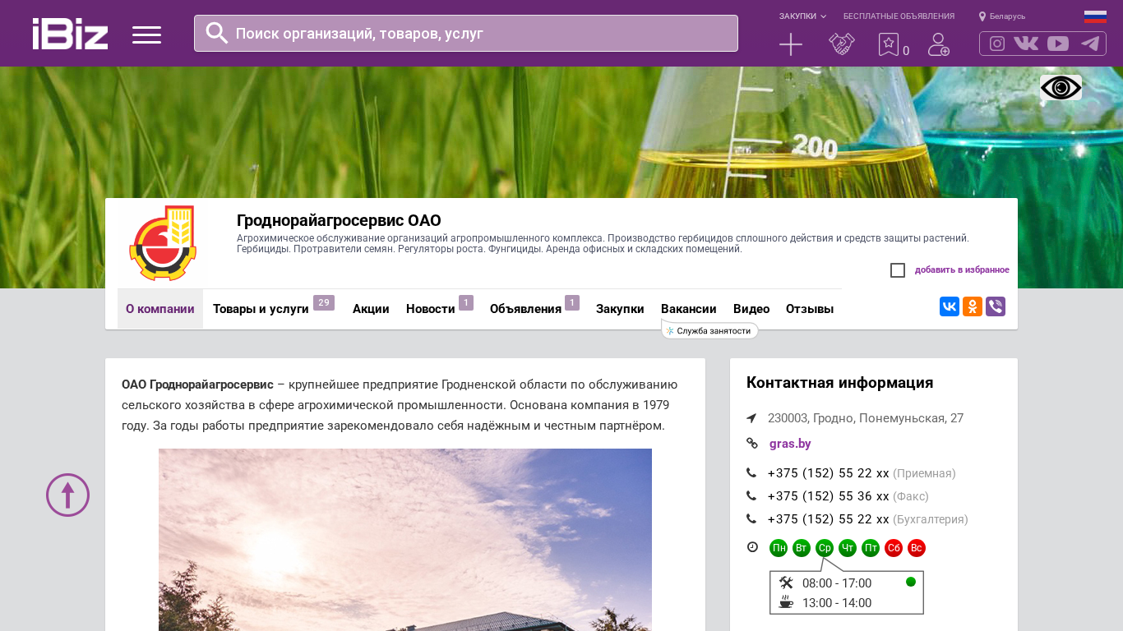Screen dimensions: 1123x631
Task: Switch to Товары и услуги tab
Action: [261, 309]
